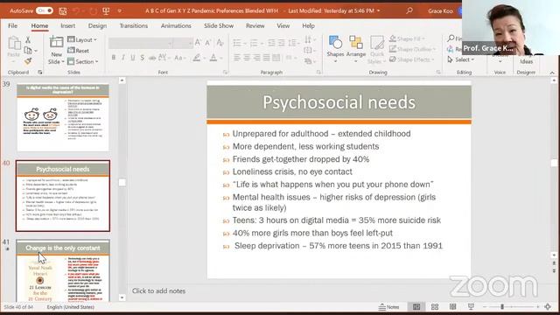The width and height of the screenshot is (560, 315).
Task: Select the Format Painter brush
Action: tap(28, 61)
